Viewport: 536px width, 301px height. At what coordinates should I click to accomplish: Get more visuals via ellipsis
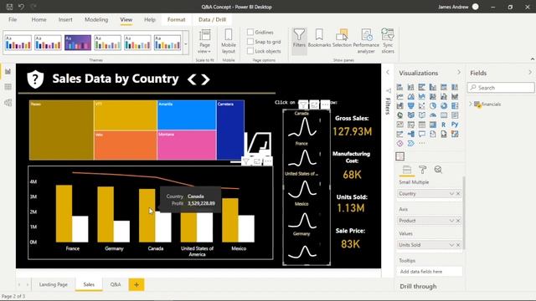tap(422, 144)
